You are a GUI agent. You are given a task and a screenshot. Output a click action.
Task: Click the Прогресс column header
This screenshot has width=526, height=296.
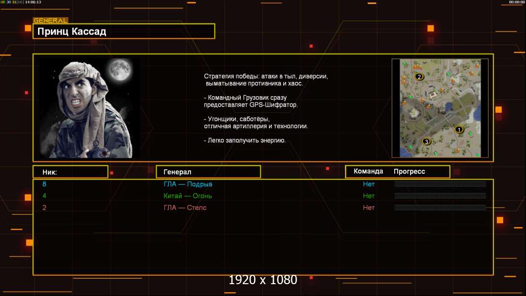coord(409,172)
